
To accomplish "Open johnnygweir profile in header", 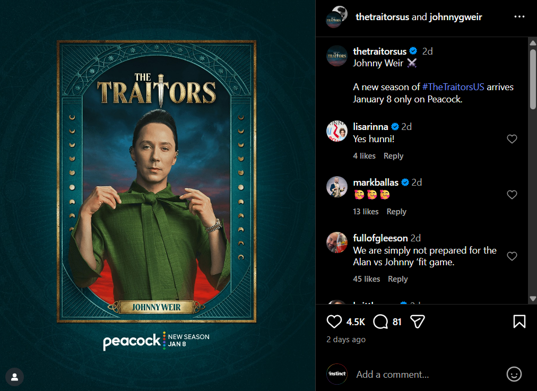I will (x=455, y=17).
